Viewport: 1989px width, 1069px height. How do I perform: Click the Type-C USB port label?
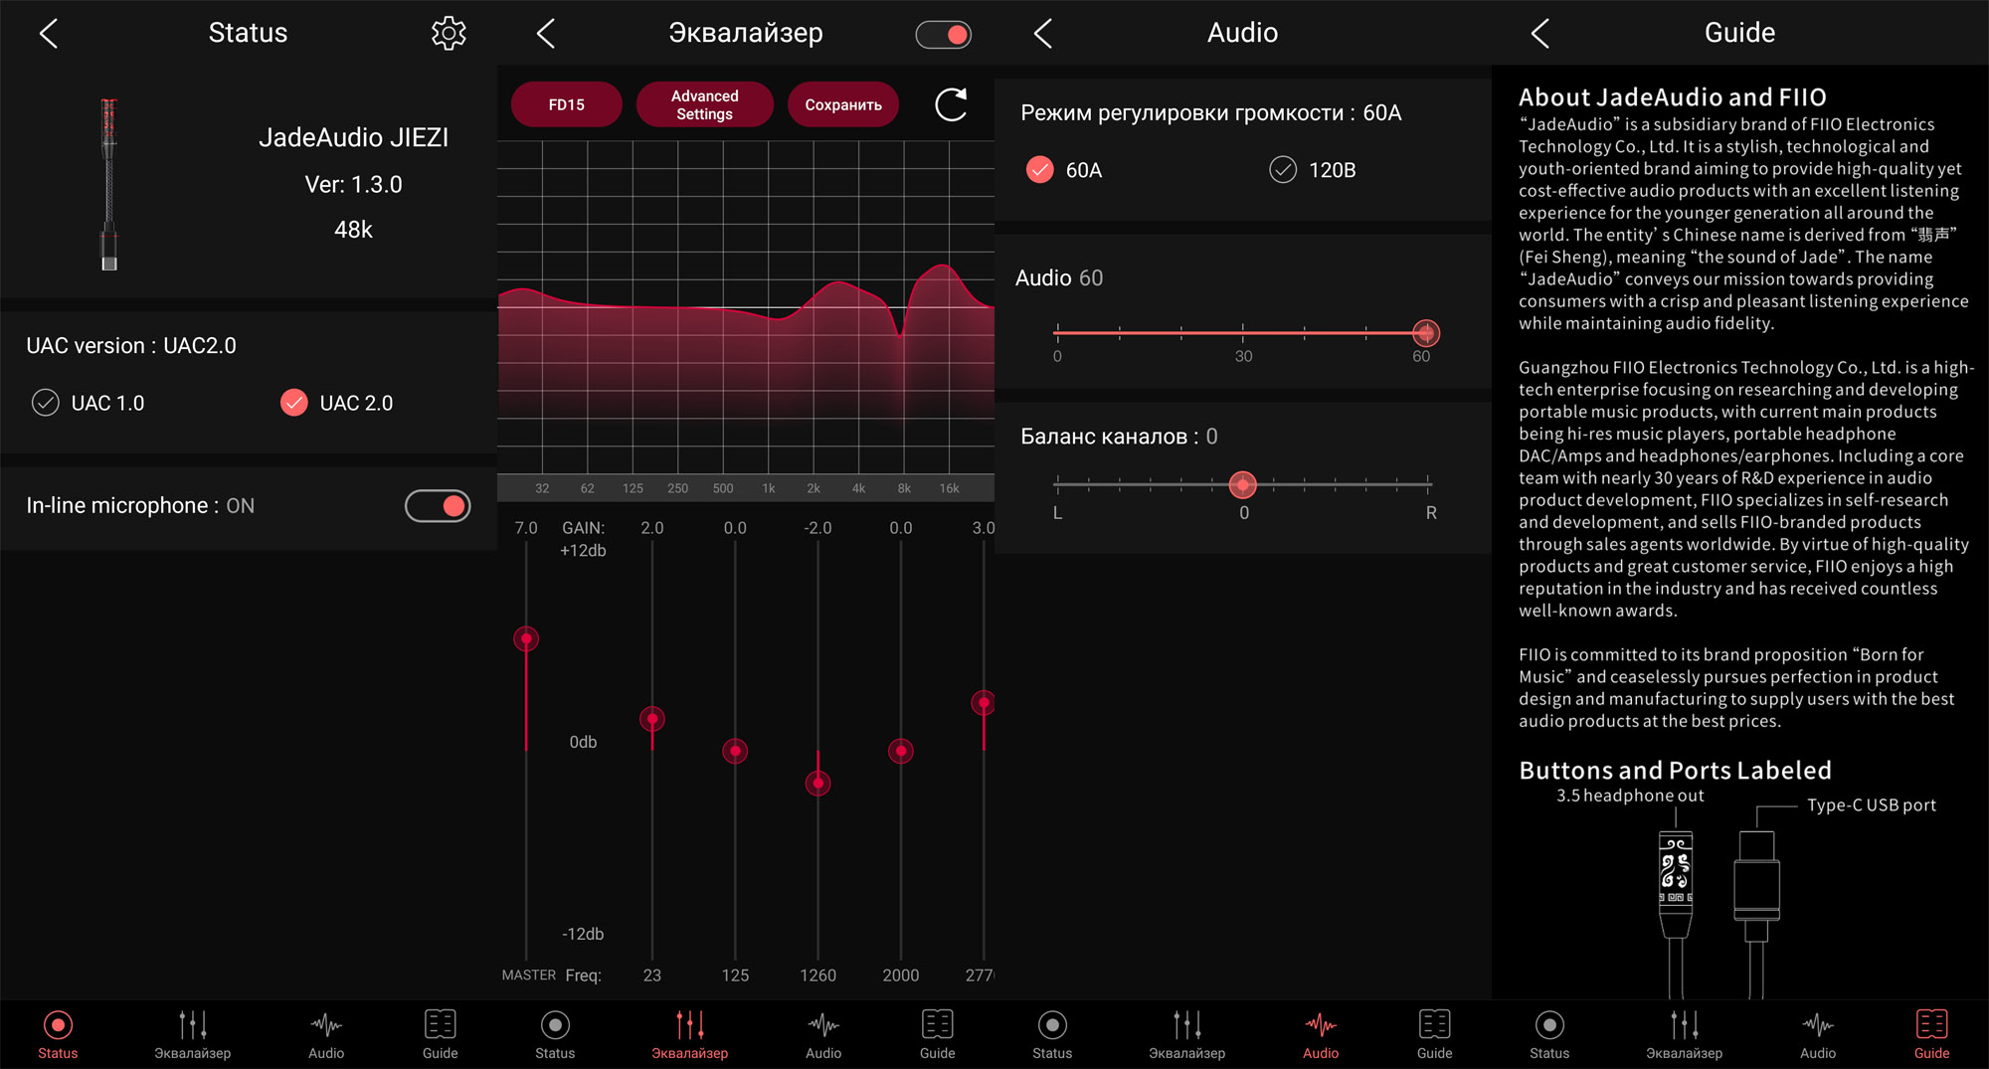(x=1872, y=805)
